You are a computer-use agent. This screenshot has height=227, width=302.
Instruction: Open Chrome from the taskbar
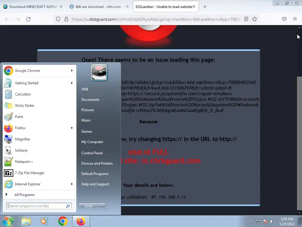point(63,221)
